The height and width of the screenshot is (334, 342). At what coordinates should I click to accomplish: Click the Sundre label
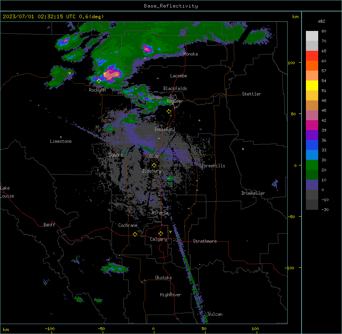coord(116,155)
